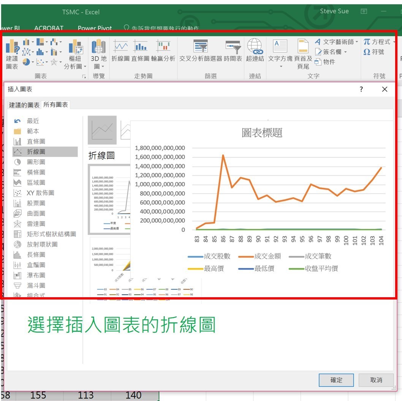Click the dialog help question mark
402x401 pixels.
(361, 89)
